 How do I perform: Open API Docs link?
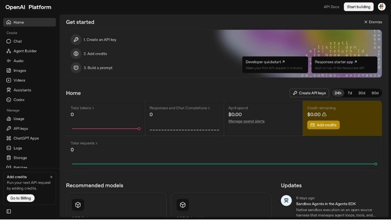pyautogui.click(x=331, y=7)
